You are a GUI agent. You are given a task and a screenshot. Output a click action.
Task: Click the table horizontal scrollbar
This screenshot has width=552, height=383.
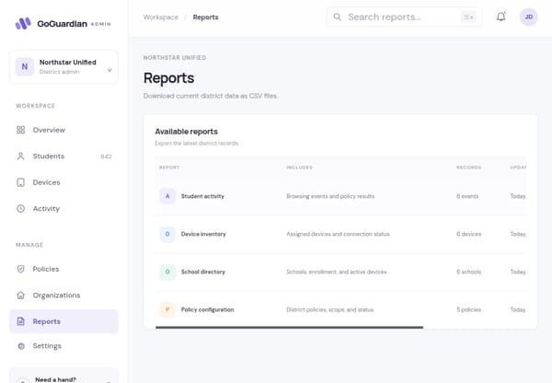(x=290, y=328)
